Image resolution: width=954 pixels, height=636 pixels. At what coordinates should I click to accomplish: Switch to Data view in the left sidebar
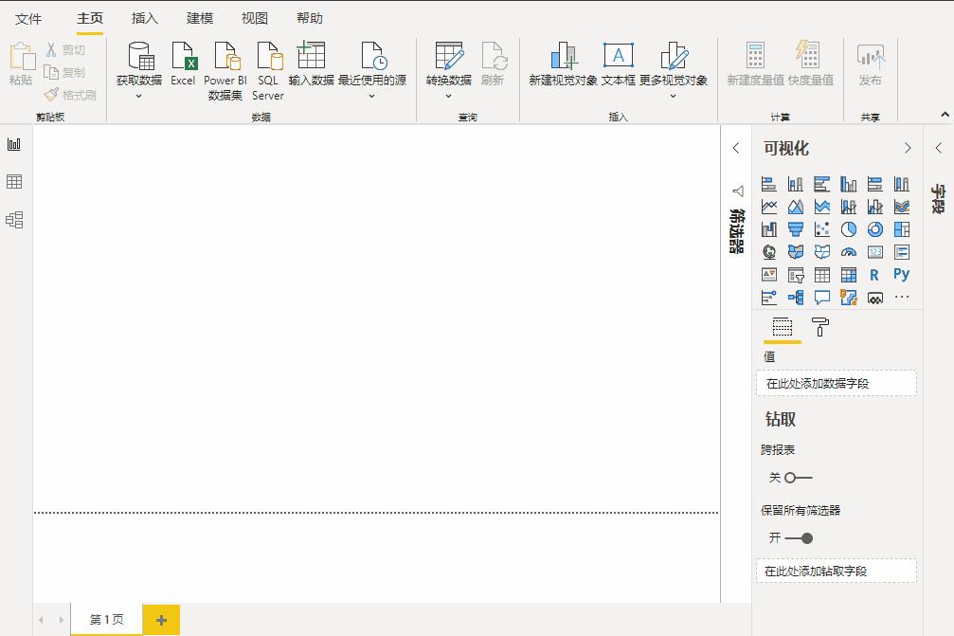click(x=13, y=183)
